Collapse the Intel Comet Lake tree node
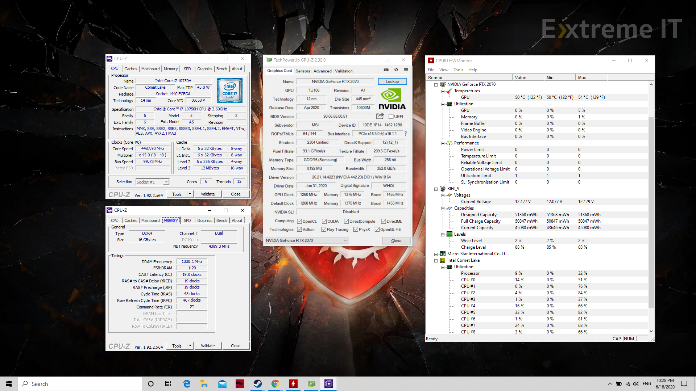Screen dimensions: 696x391 [436, 260]
